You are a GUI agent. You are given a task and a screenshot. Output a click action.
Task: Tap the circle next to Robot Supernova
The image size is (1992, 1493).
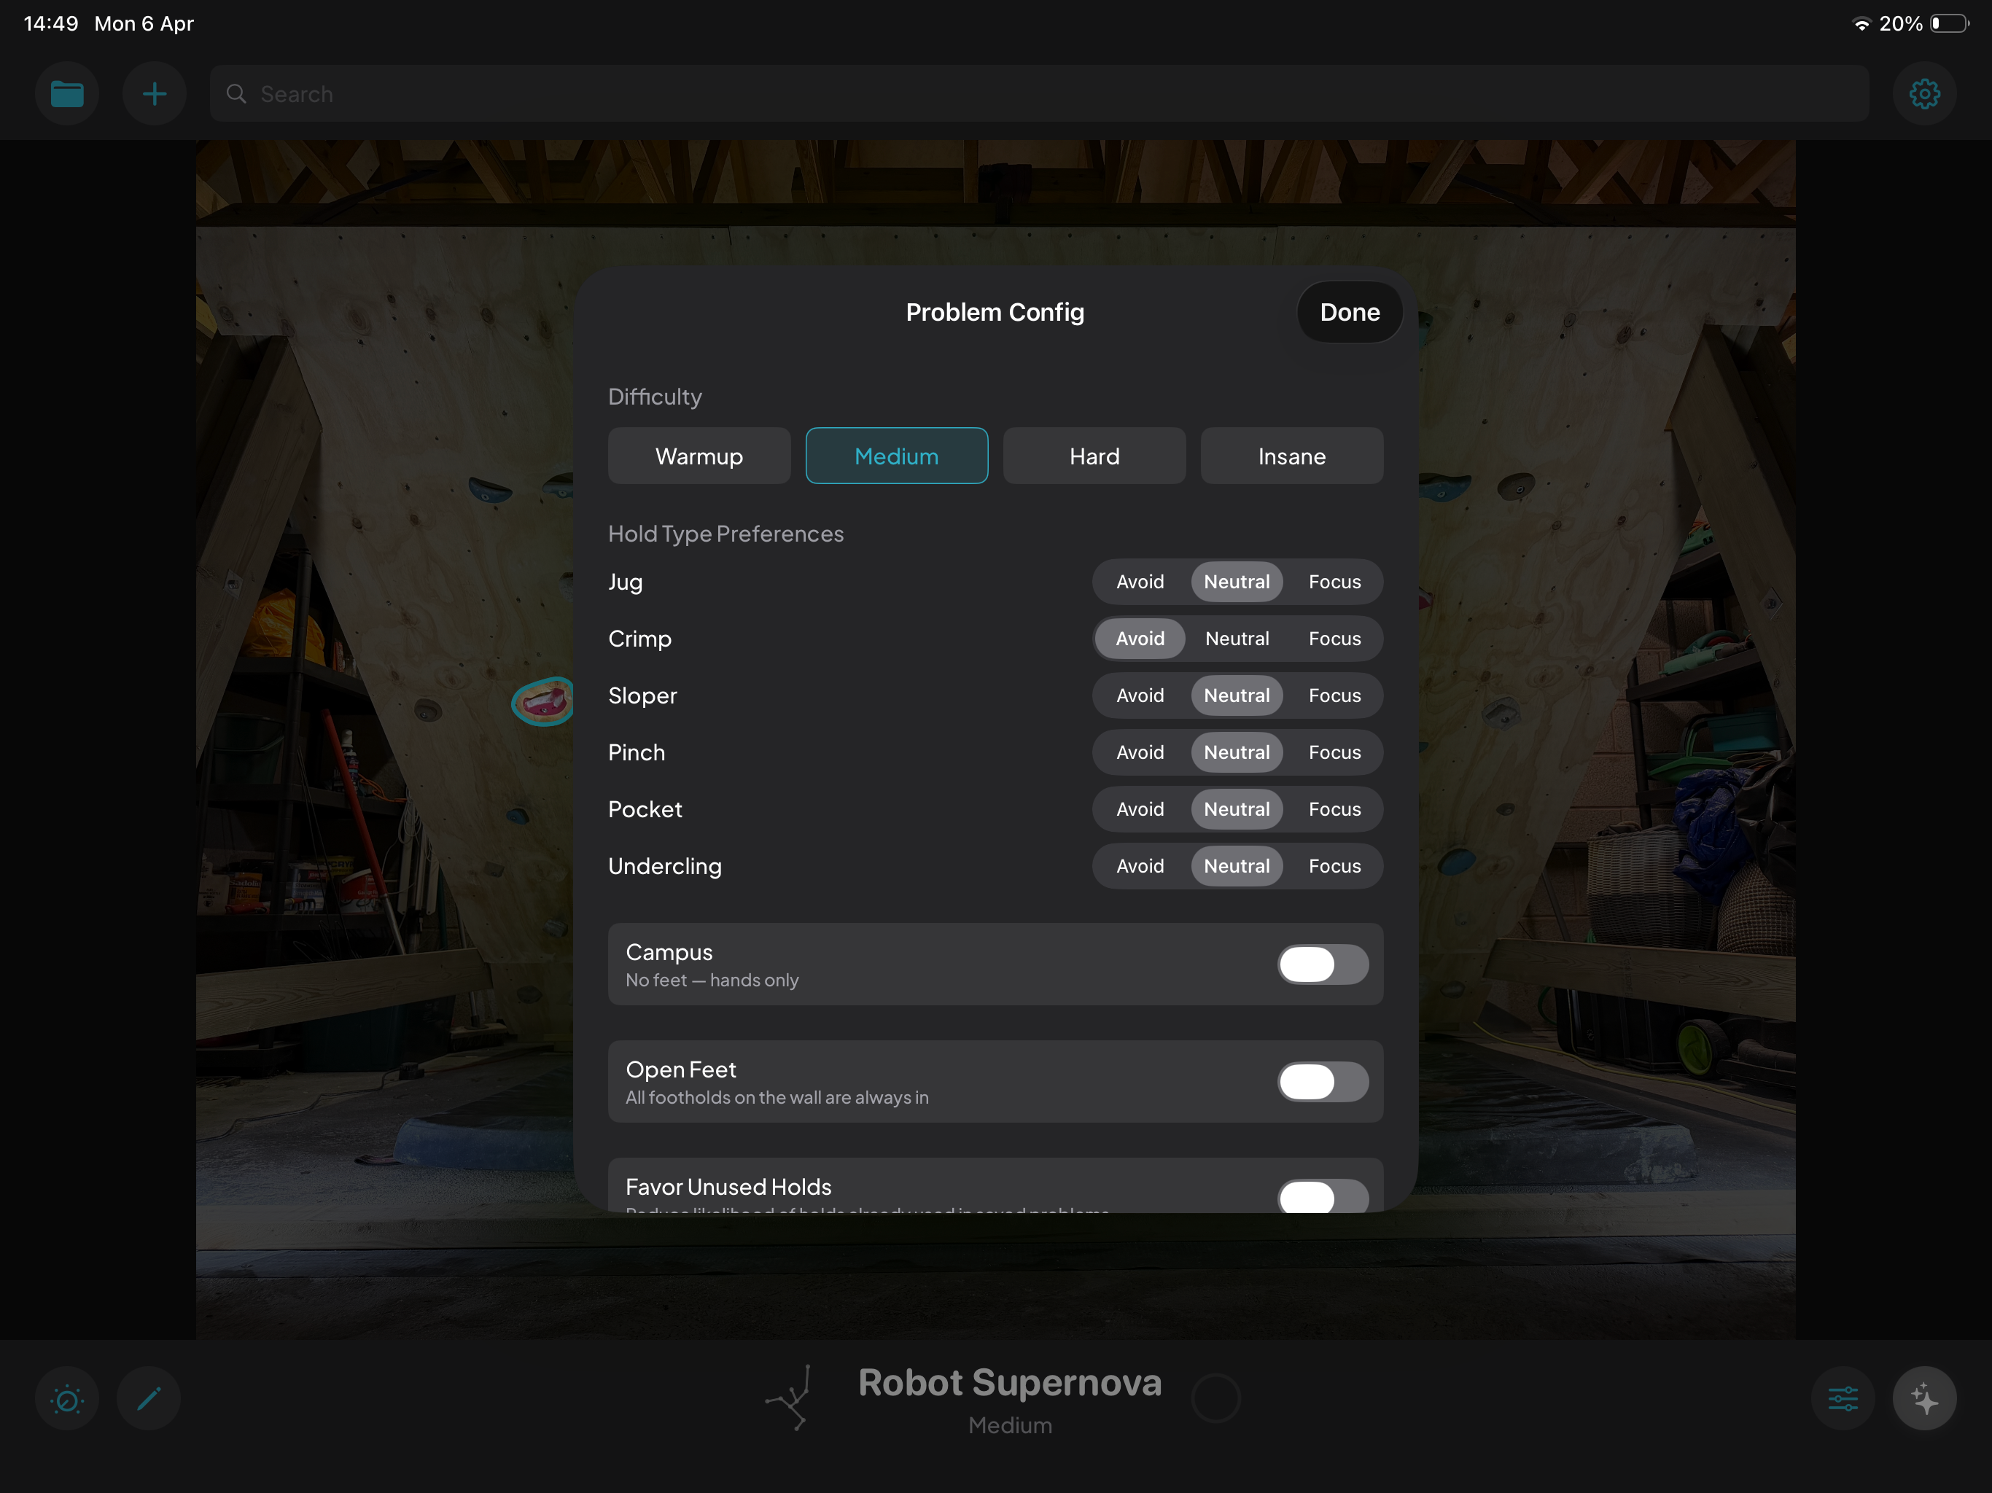tap(1215, 1398)
